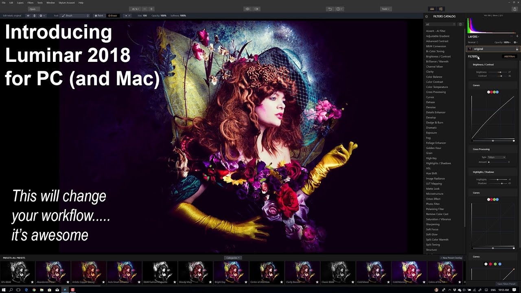Add a new layer with plus icon
Image resolution: width=521 pixels, height=293 pixels.
tap(517, 36)
